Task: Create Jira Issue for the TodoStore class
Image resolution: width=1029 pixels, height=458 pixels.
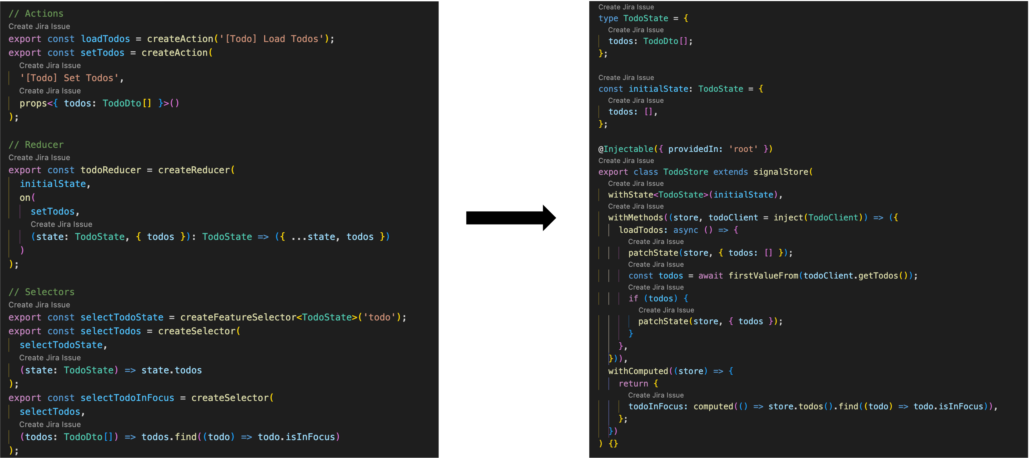Action: (626, 161)
